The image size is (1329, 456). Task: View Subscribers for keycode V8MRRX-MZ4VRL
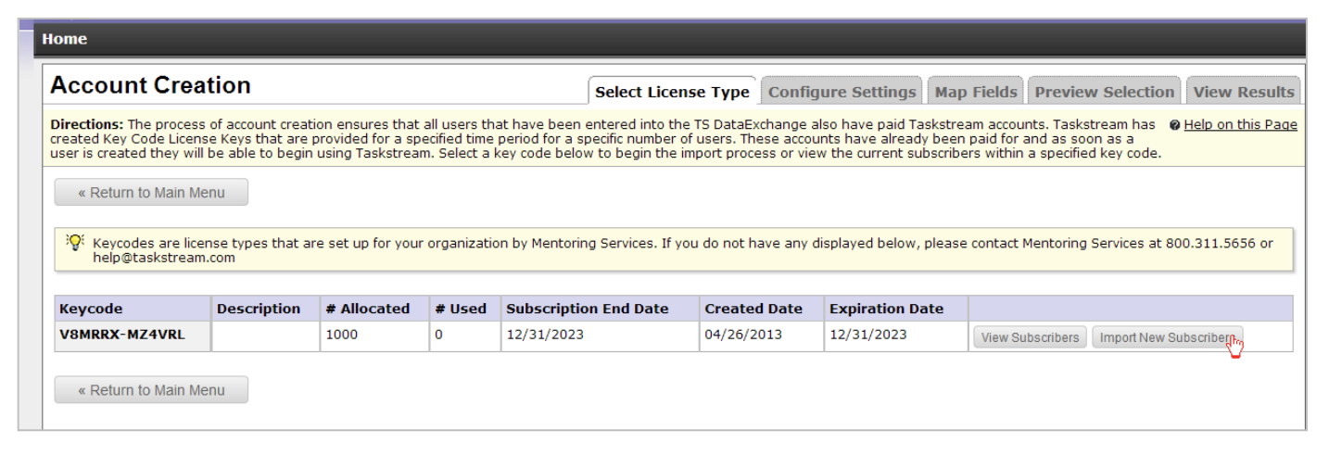(1030, 337)
